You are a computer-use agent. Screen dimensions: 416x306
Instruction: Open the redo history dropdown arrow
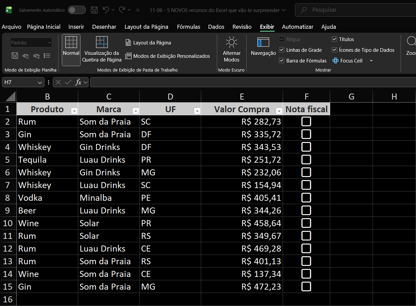tap(129, 10)
